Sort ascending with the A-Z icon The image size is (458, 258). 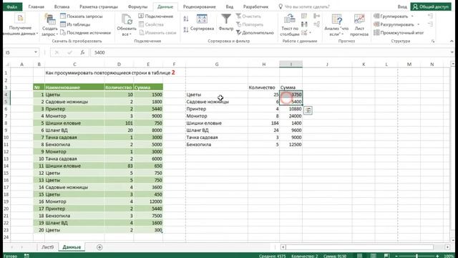point(186,19)
